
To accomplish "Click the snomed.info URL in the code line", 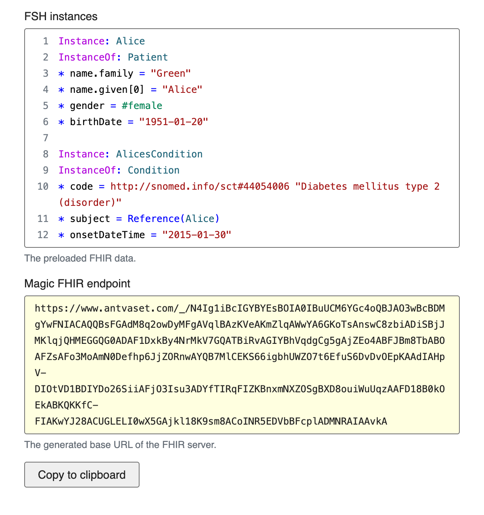I will point(200,186).
